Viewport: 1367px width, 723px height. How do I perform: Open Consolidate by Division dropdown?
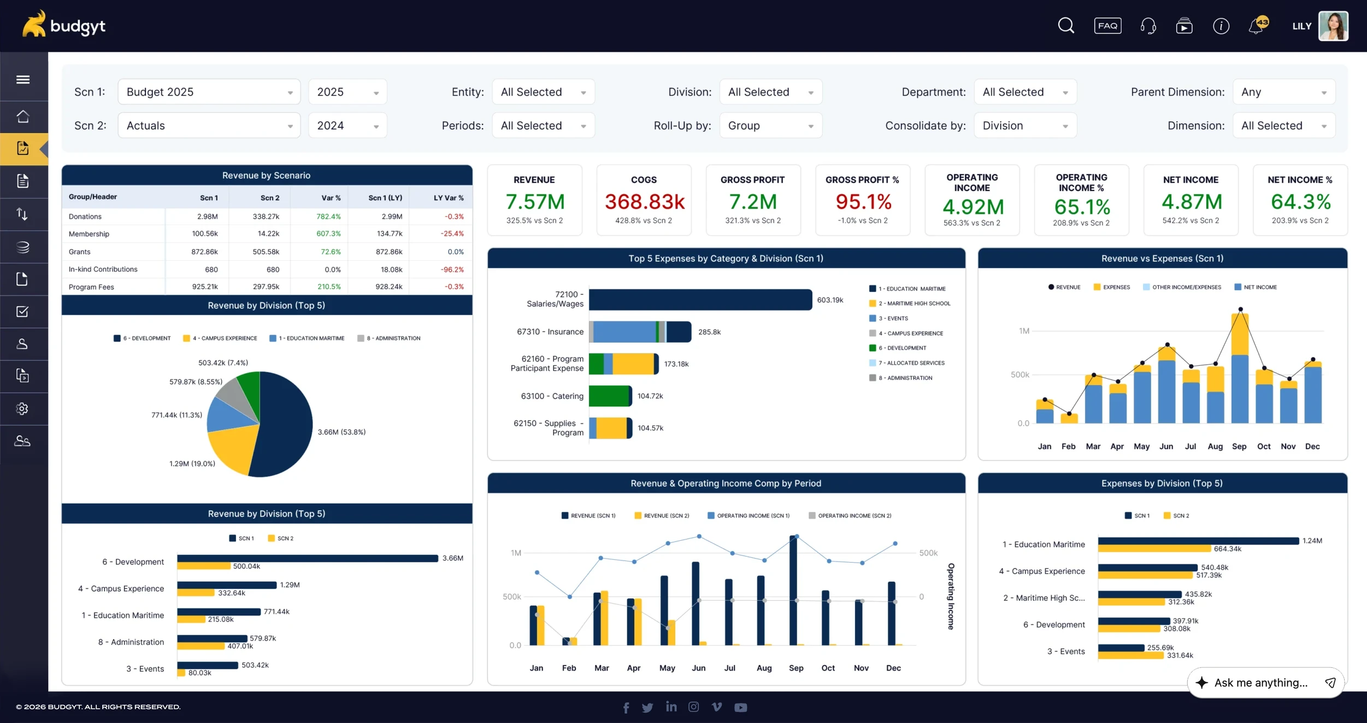coord(1024,126)
